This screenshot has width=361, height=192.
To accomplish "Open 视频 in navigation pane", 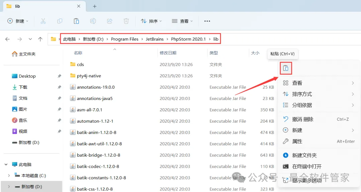I will [x=20, y=131].
